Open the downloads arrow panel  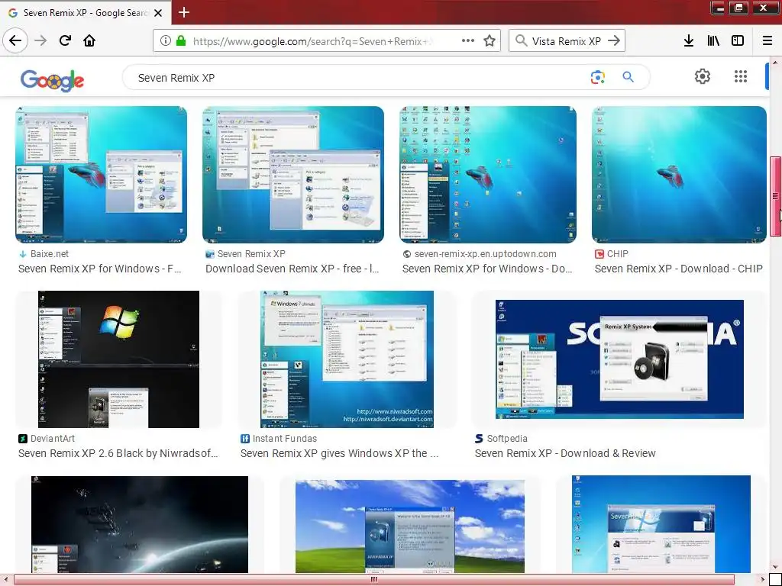coord(689,41)
